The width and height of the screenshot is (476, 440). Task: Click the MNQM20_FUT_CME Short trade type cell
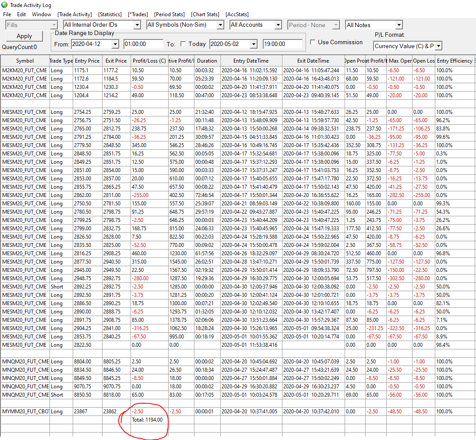click(61, 395)
